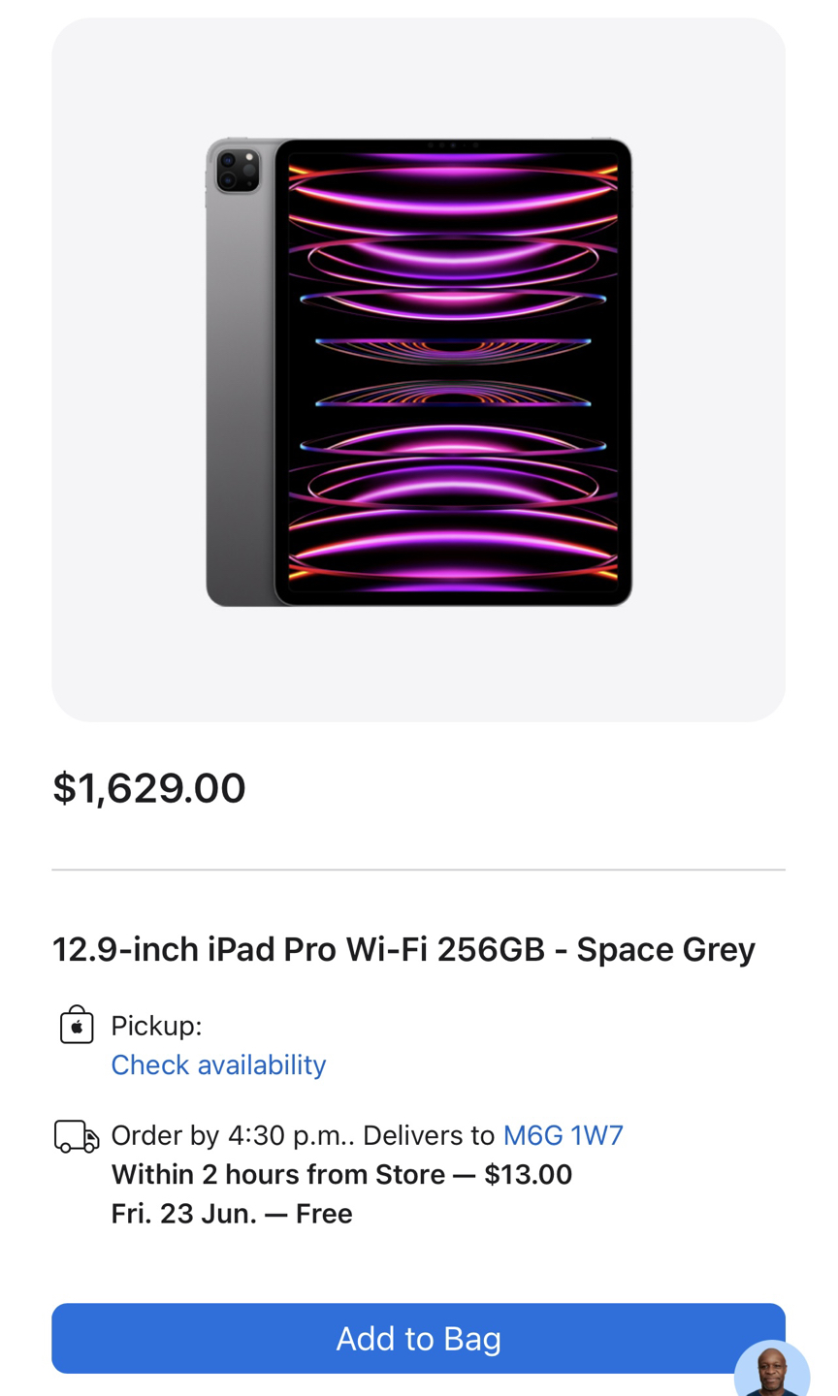838x1396 pixels.
Task: Check pickup availability
Action: coord(218,1064)
